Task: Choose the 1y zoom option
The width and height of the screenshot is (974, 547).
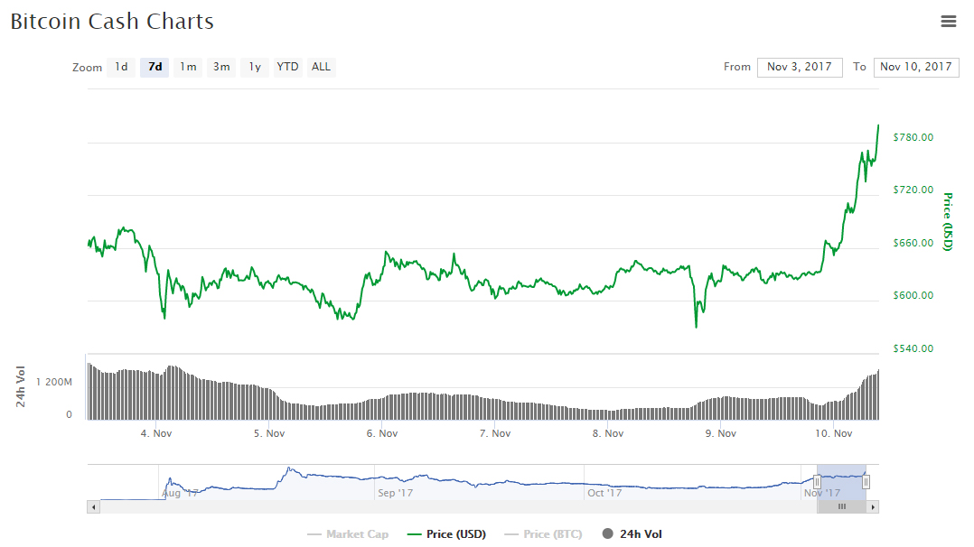Action: tap(255, 67)
